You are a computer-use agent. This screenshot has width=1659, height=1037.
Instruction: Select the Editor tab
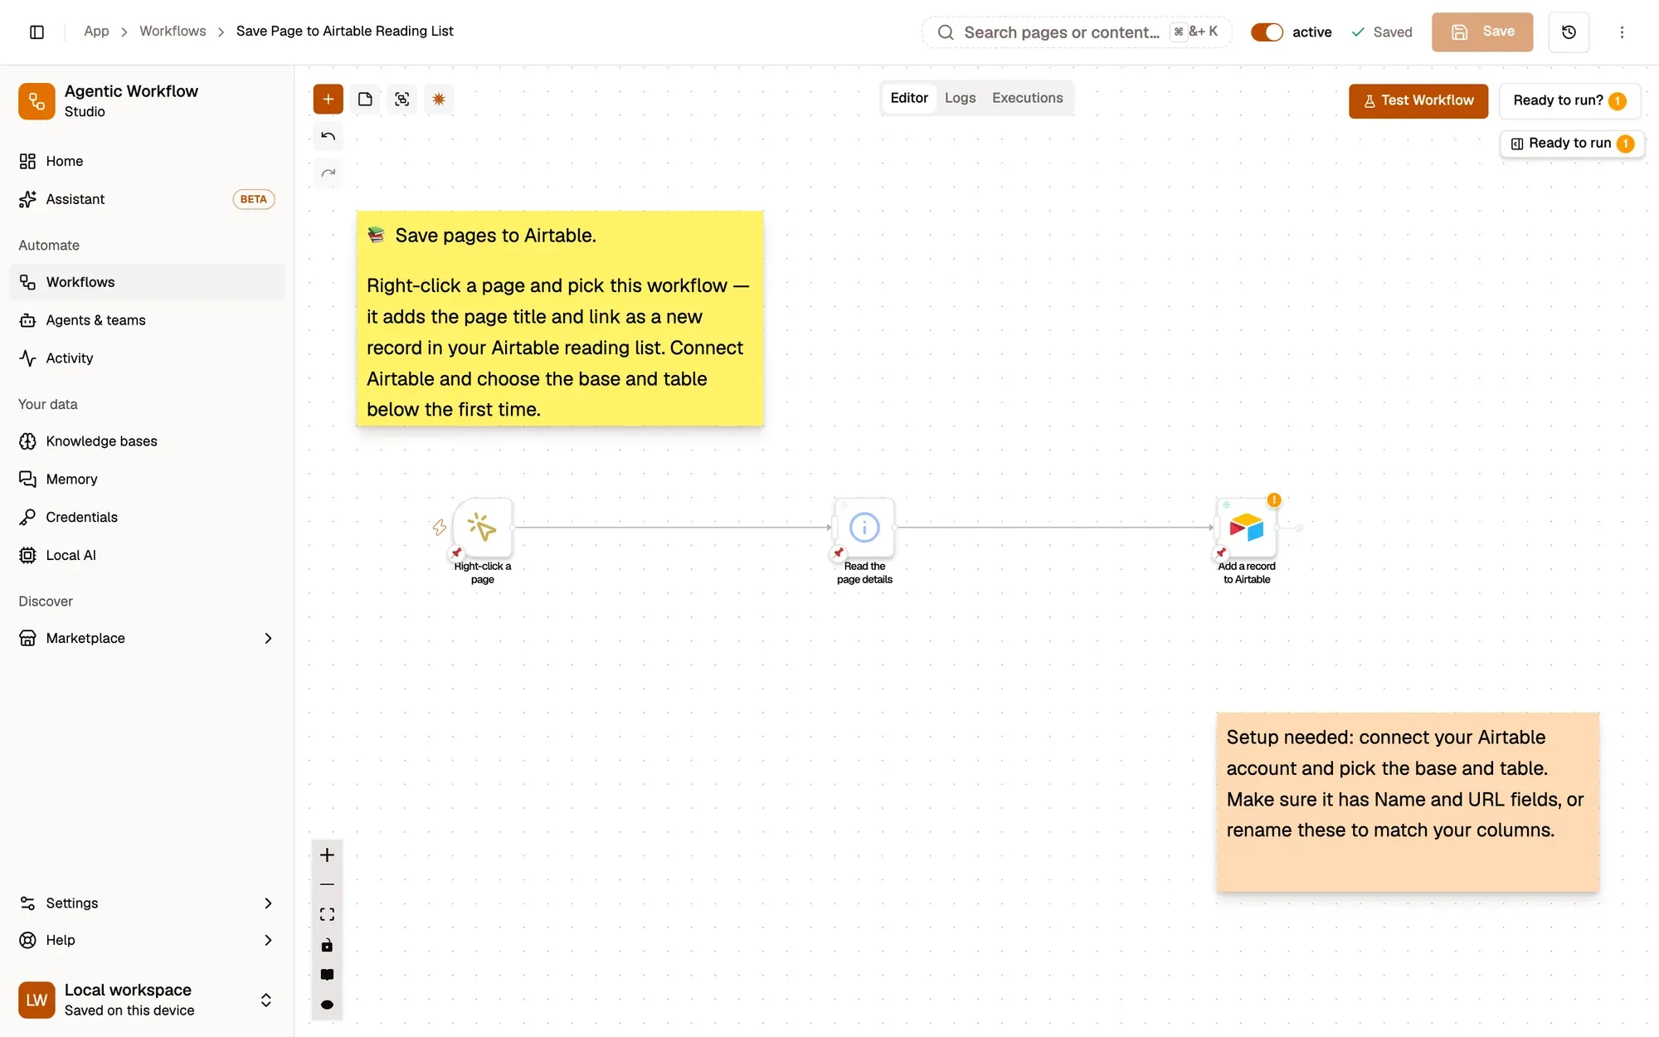909,98
